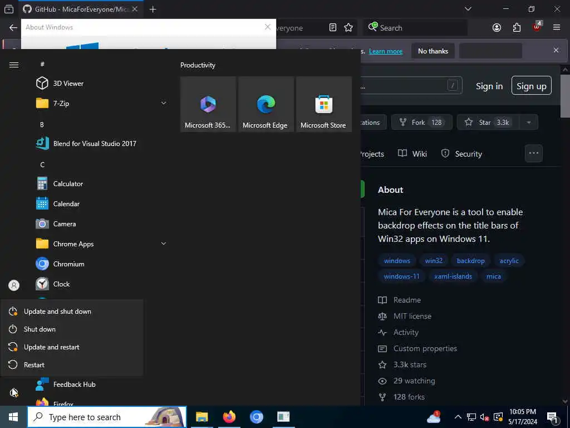Image resolution: width=570 pixels, height=428 pixels.
Task: Open the Custom properties link
Action: click(x=417, y=348)
